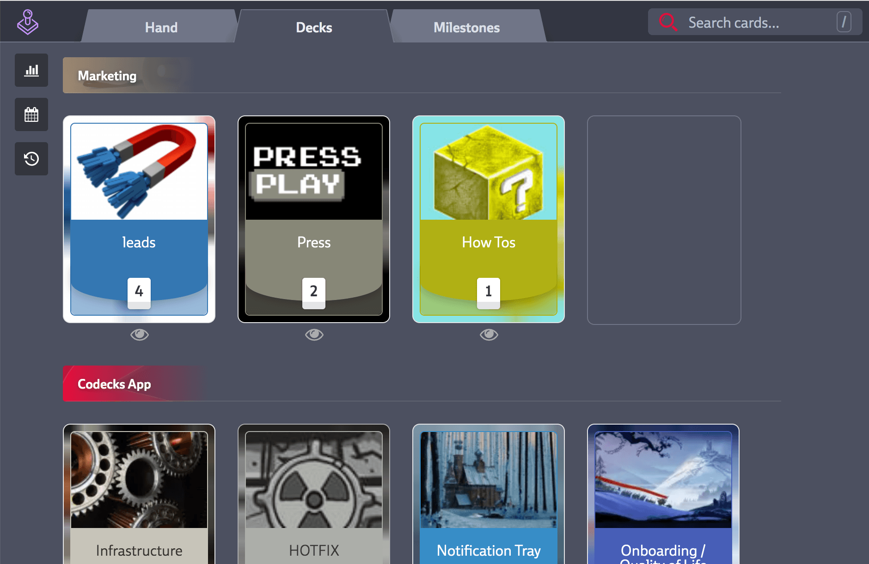Switch to the Milestones tab
The width and height of the screenshot is (869, 564).
467,27
